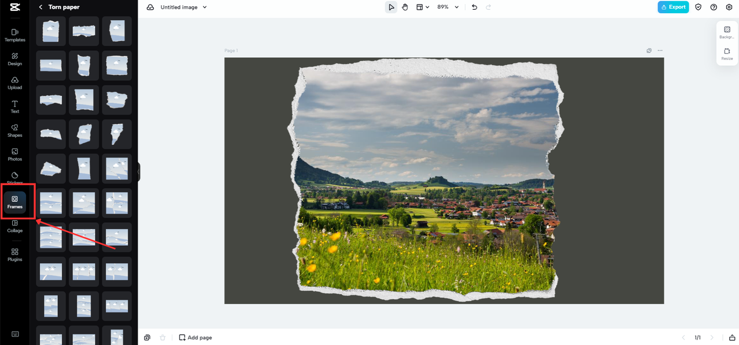Expand the layout view options dropdown
This screenshot has width=739, height=345.
[423, 7]
